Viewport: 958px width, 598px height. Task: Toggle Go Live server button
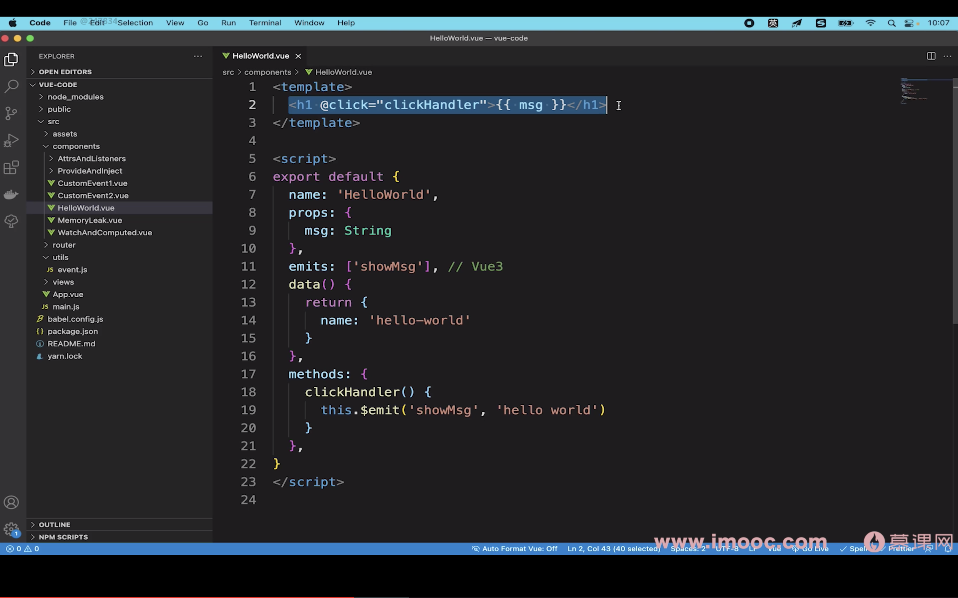click(811, 548)
